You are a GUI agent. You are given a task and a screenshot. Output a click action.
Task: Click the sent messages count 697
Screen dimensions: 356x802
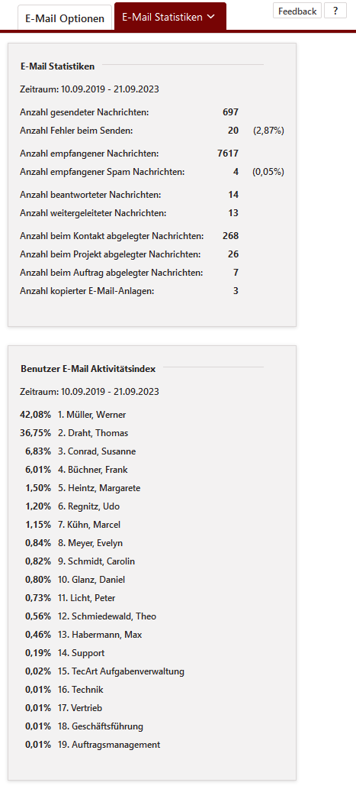(230, 112)
